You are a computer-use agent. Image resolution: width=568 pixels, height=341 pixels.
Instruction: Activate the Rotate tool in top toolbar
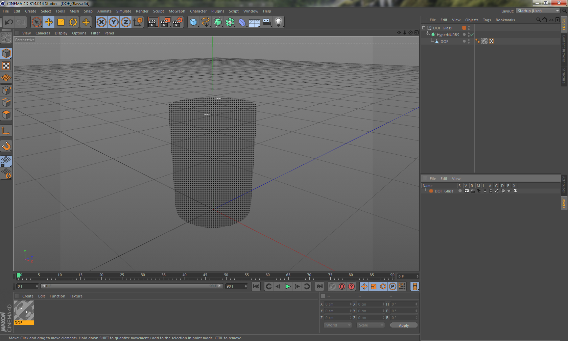(73, 22)
